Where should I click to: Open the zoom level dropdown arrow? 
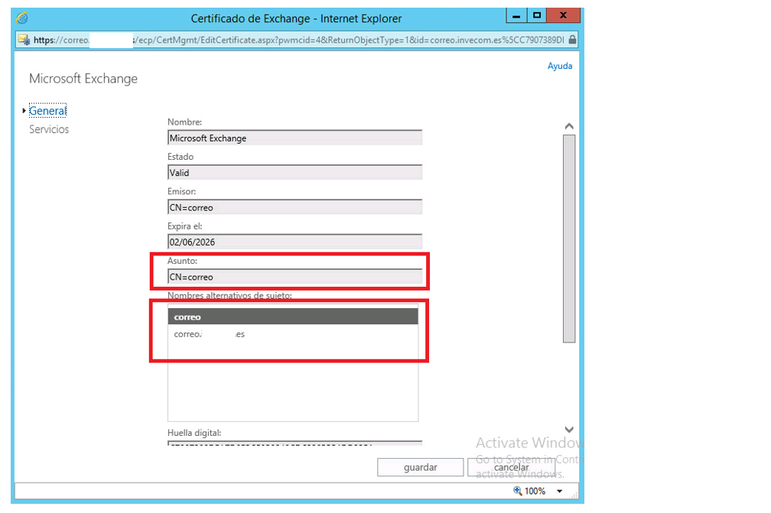coord(559,491)
